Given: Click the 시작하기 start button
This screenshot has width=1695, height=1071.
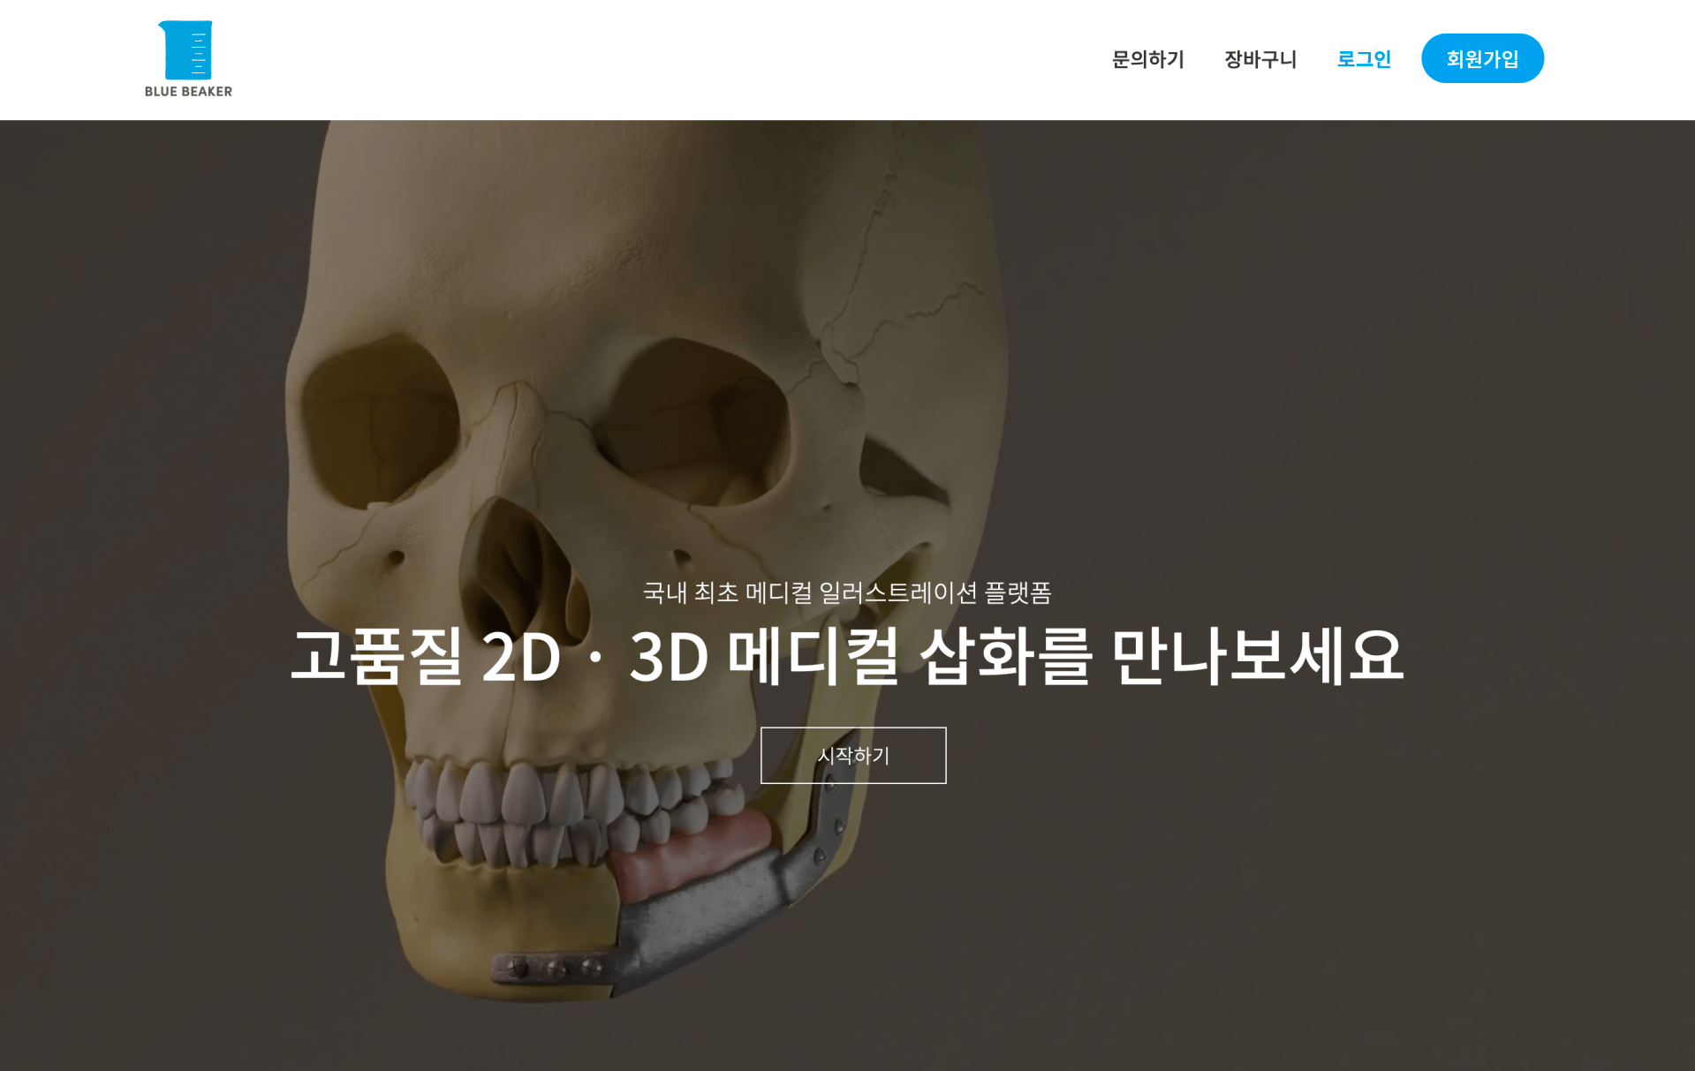Looking at the screenshot, I should [x=853, y=755].
